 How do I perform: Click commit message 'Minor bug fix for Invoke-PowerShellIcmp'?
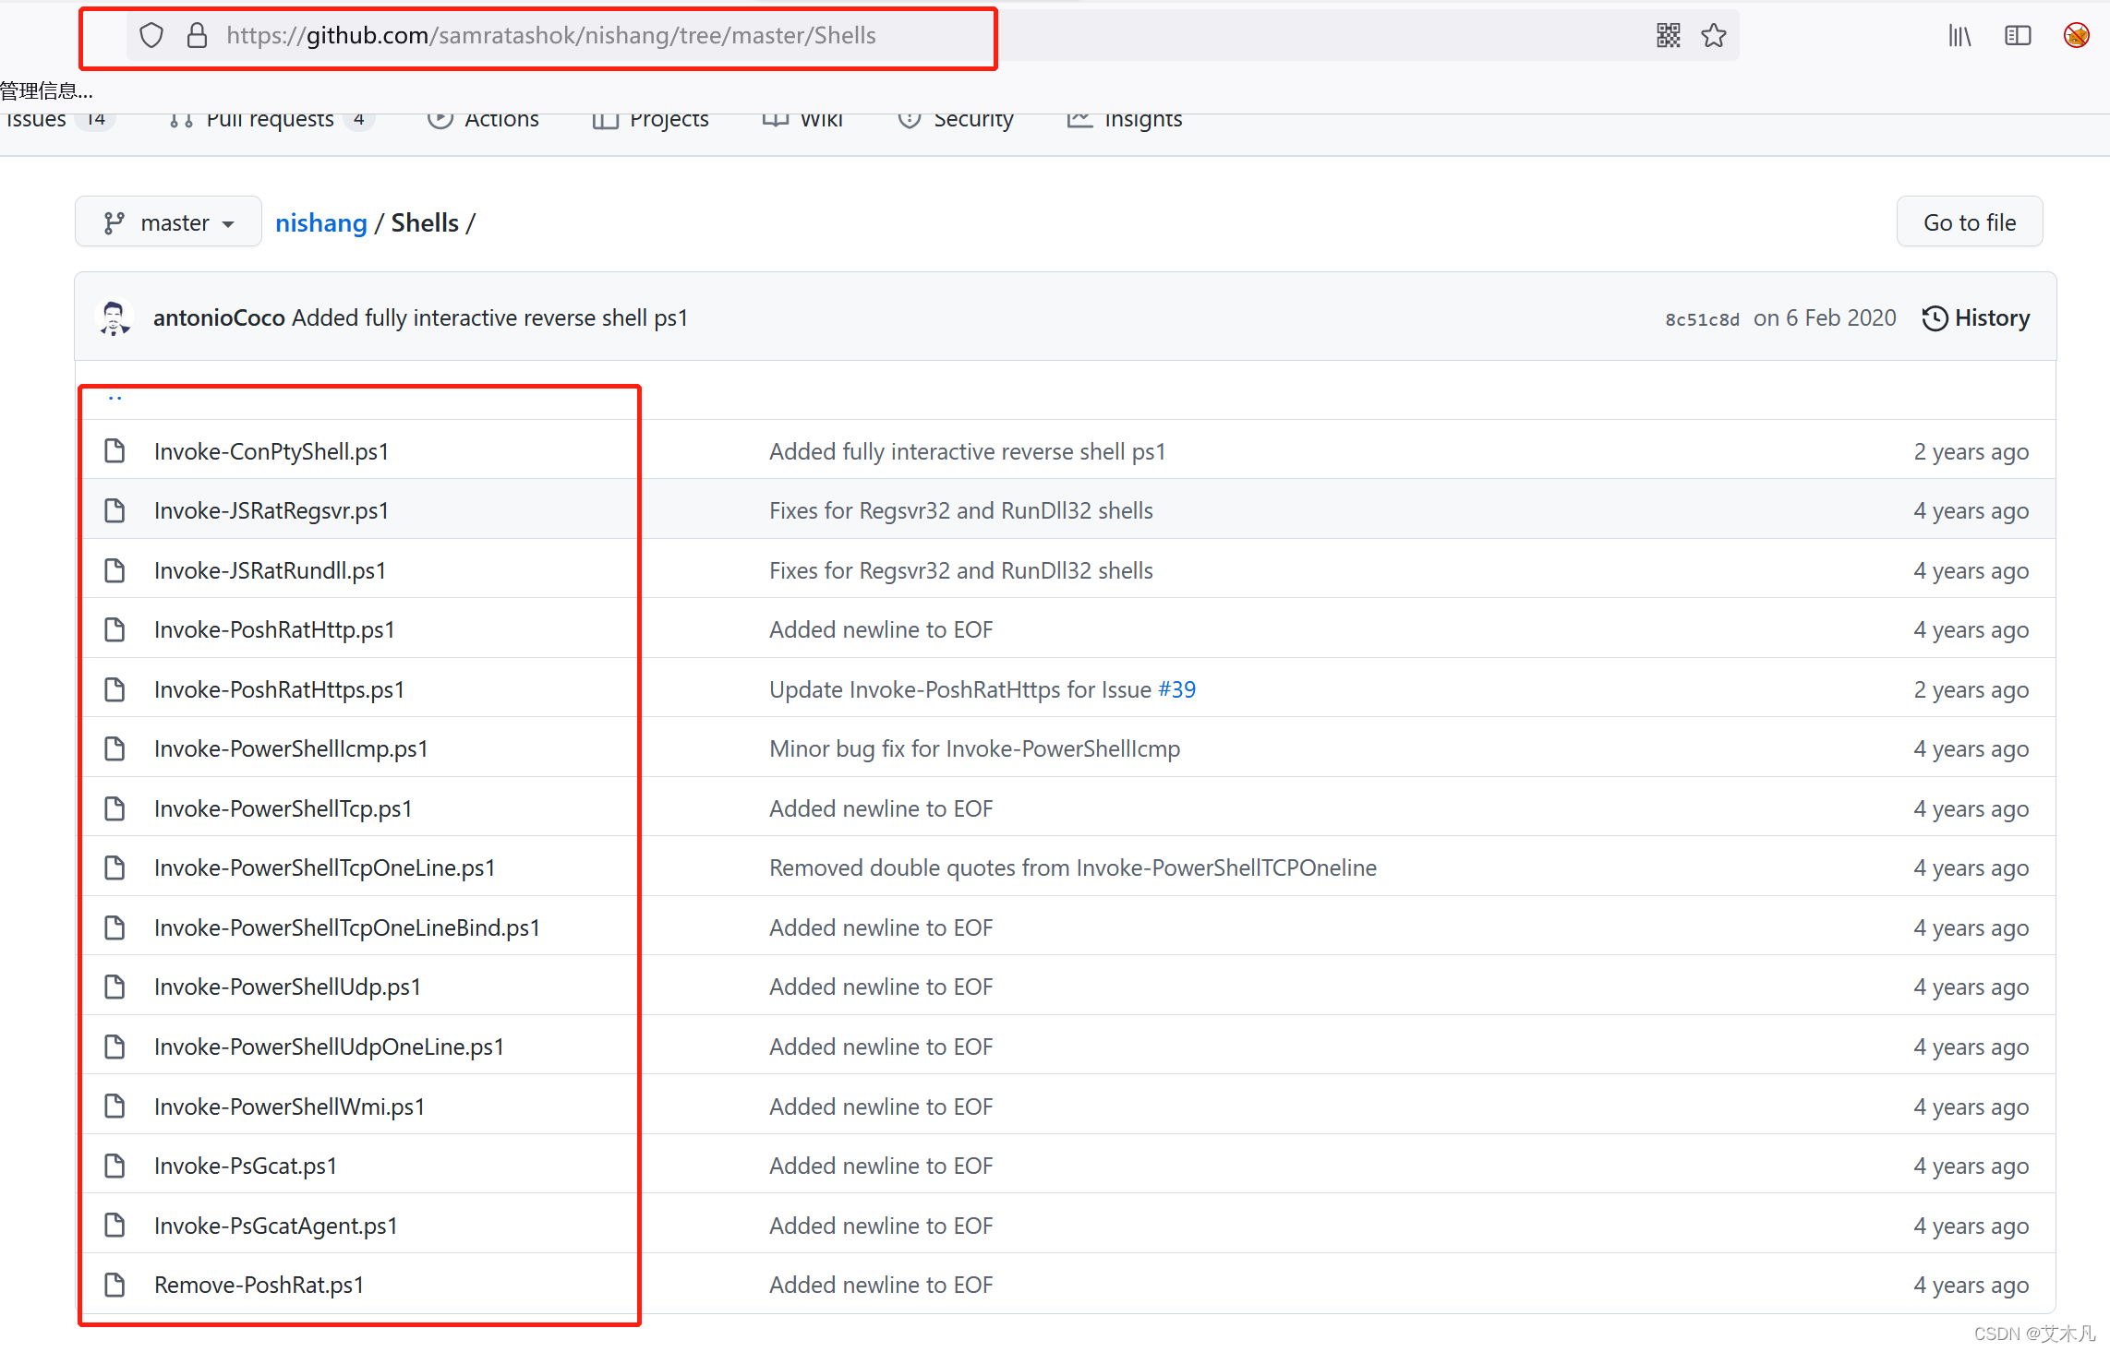click(x=975, y=748)
